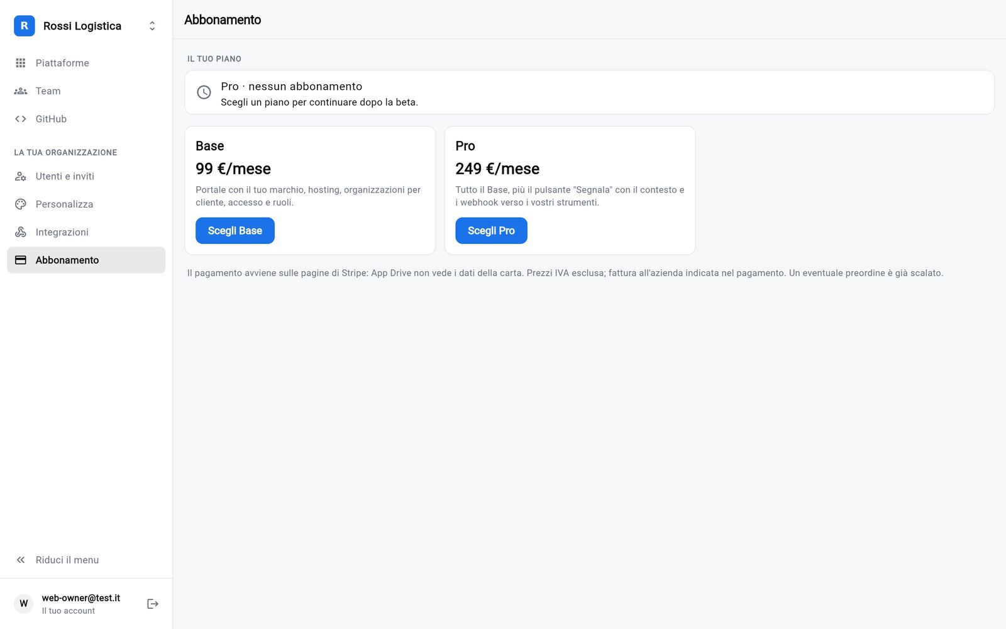Click the IL TUO PIANO section label
Viewport: 1006px width, 629px height.
tap(214, 59)
